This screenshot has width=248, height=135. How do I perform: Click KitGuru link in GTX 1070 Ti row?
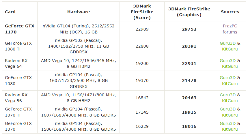pyautogui.click(x=230, y=115)
